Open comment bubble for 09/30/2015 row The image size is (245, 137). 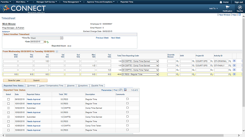click(x=127, y=99)
